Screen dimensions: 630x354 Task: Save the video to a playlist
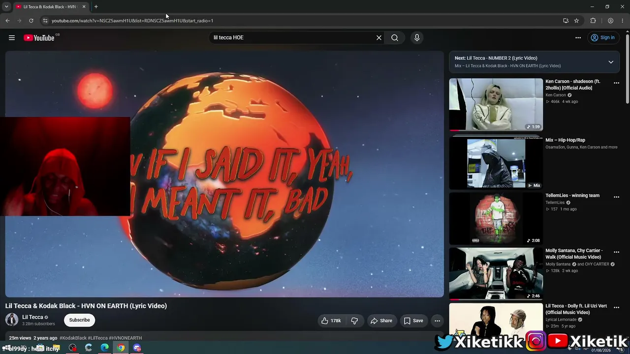pyautogui.click(x=413, y=321)
